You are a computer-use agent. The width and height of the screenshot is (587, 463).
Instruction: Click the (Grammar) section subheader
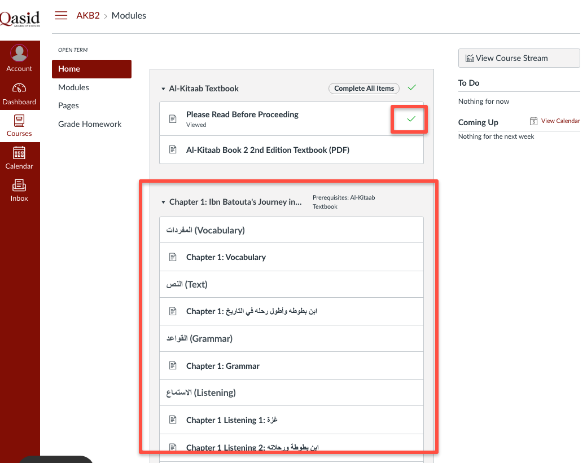coord(200,338)
